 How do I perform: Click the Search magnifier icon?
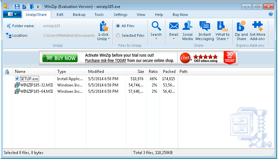[156, 26]
